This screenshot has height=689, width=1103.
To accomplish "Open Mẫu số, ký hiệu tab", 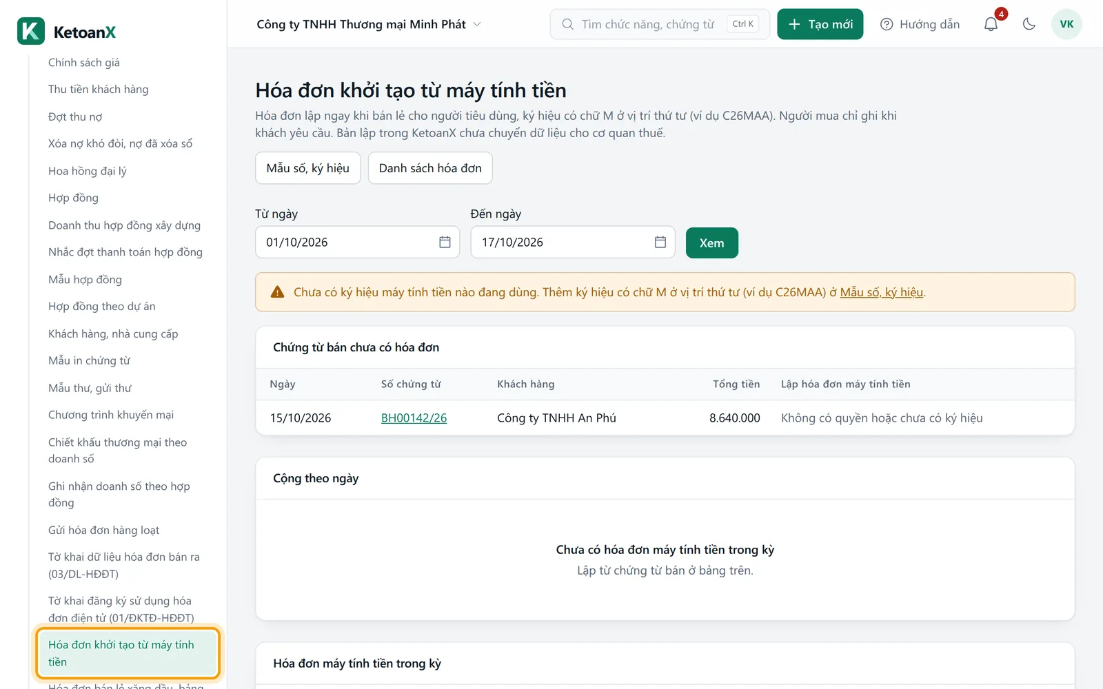I will click(x=307, y=168).
